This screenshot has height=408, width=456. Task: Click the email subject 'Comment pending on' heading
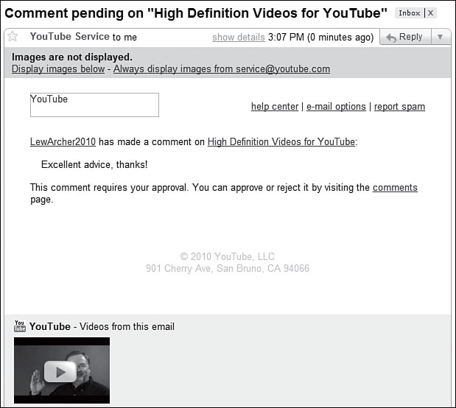(x=196, y=13)
